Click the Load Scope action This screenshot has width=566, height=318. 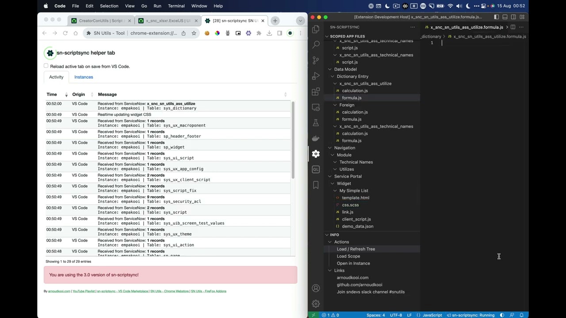point(348,256)
